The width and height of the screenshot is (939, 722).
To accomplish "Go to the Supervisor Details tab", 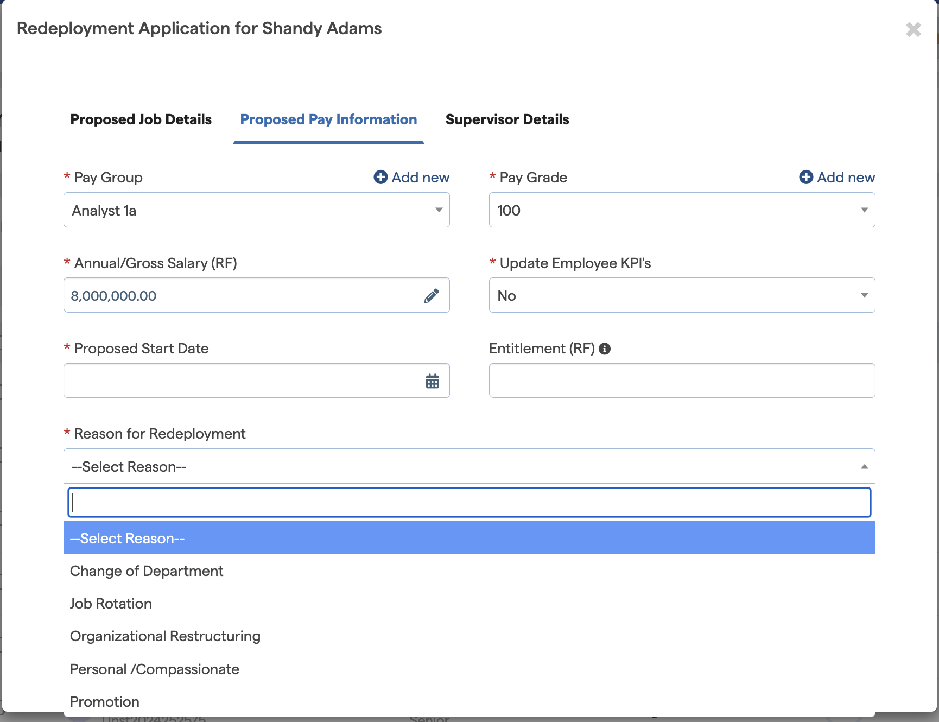I will coord(507,119).
